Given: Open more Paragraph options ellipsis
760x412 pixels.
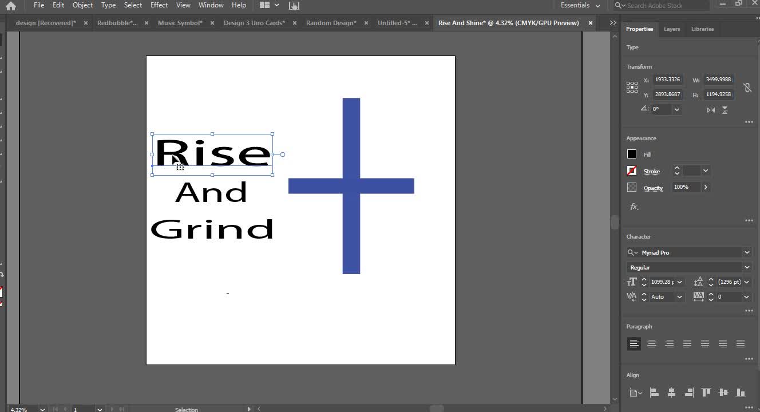Looking at the screenshot, I should click(x=749, y=359).
